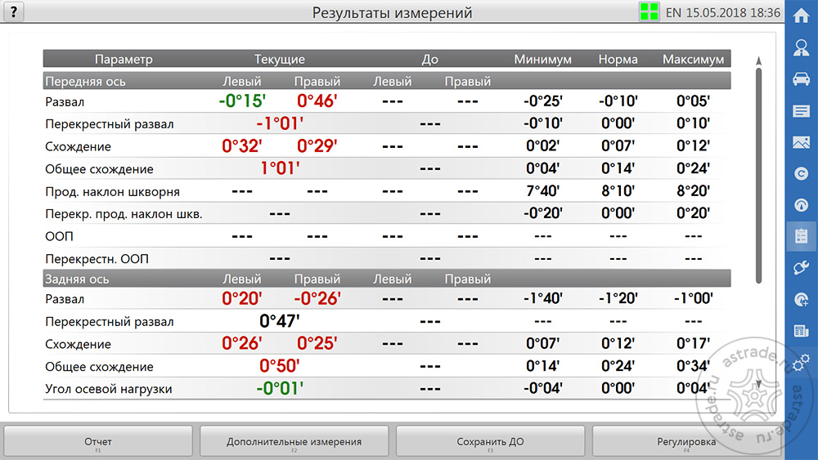Screen dimensions: 818x460
Task: Select the Перекрестн. ООП row label
Action: (x=97, y=259)
